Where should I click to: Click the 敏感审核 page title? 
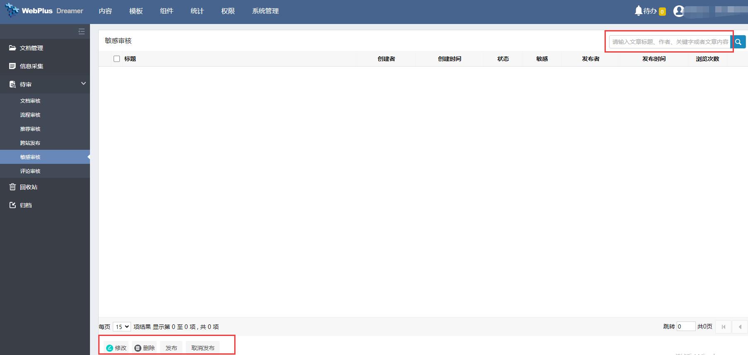pyautogui.click(x=118, y=41)
